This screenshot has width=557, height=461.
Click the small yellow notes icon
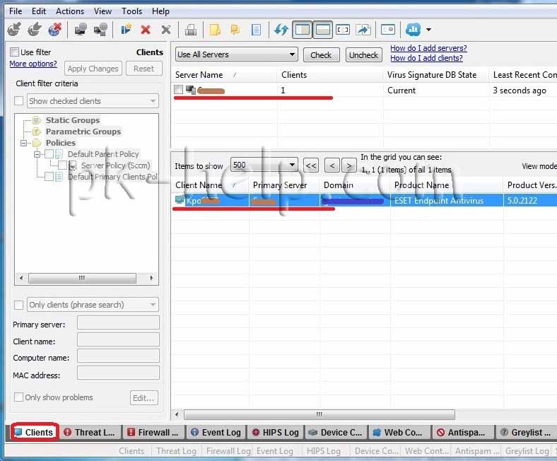[x=235, y=30]
